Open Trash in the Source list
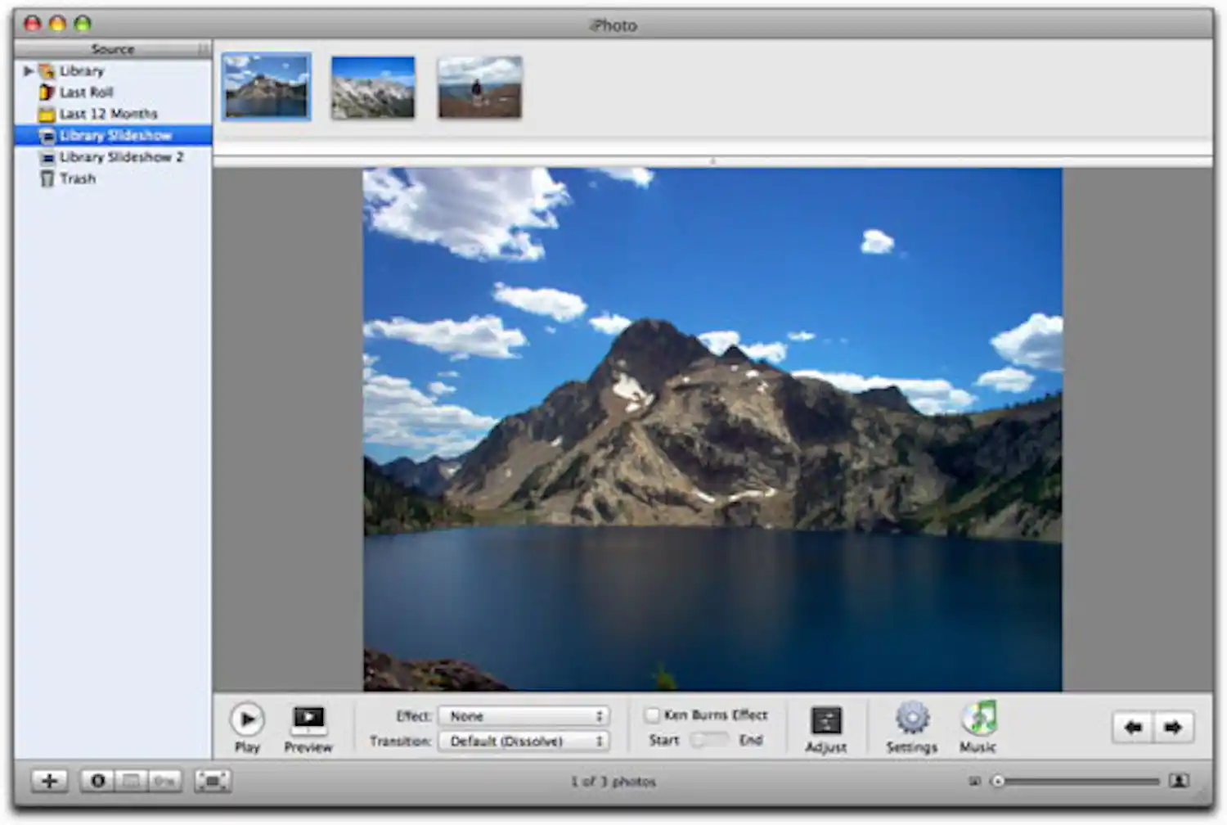The image size is (1227, 825). pos(78,178)
